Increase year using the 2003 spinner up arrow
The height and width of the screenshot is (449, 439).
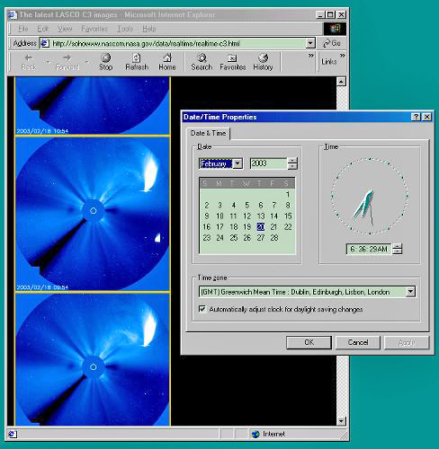coord(292,161)
